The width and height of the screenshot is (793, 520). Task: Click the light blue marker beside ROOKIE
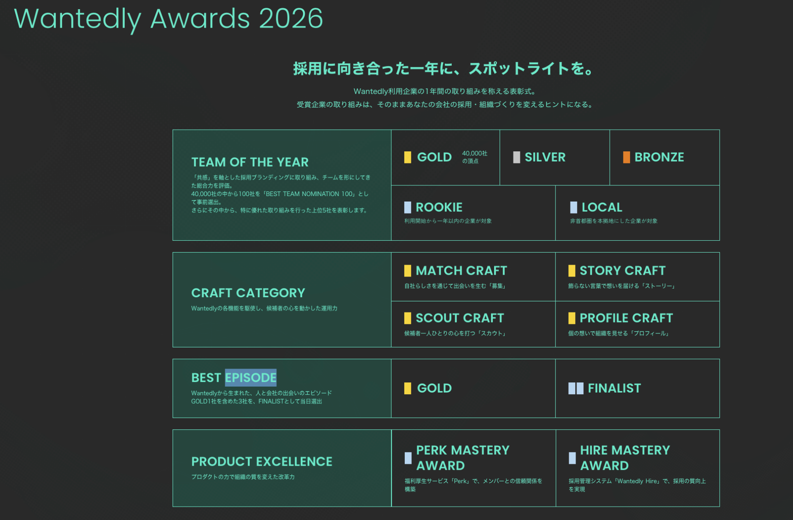(408, 208)
